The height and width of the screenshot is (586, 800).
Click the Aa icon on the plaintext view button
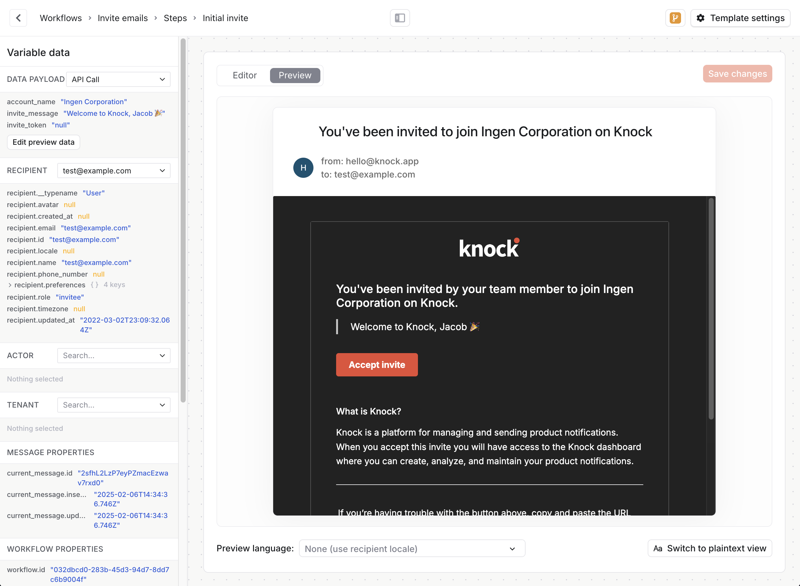click(659, 548)
